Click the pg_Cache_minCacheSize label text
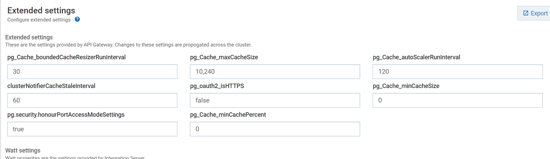 (x=406, y=86)
